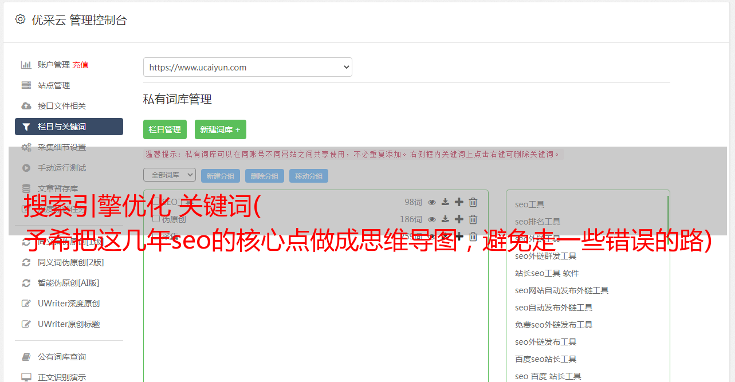Click the 站点管理 server icon

(x=26, y=85)
